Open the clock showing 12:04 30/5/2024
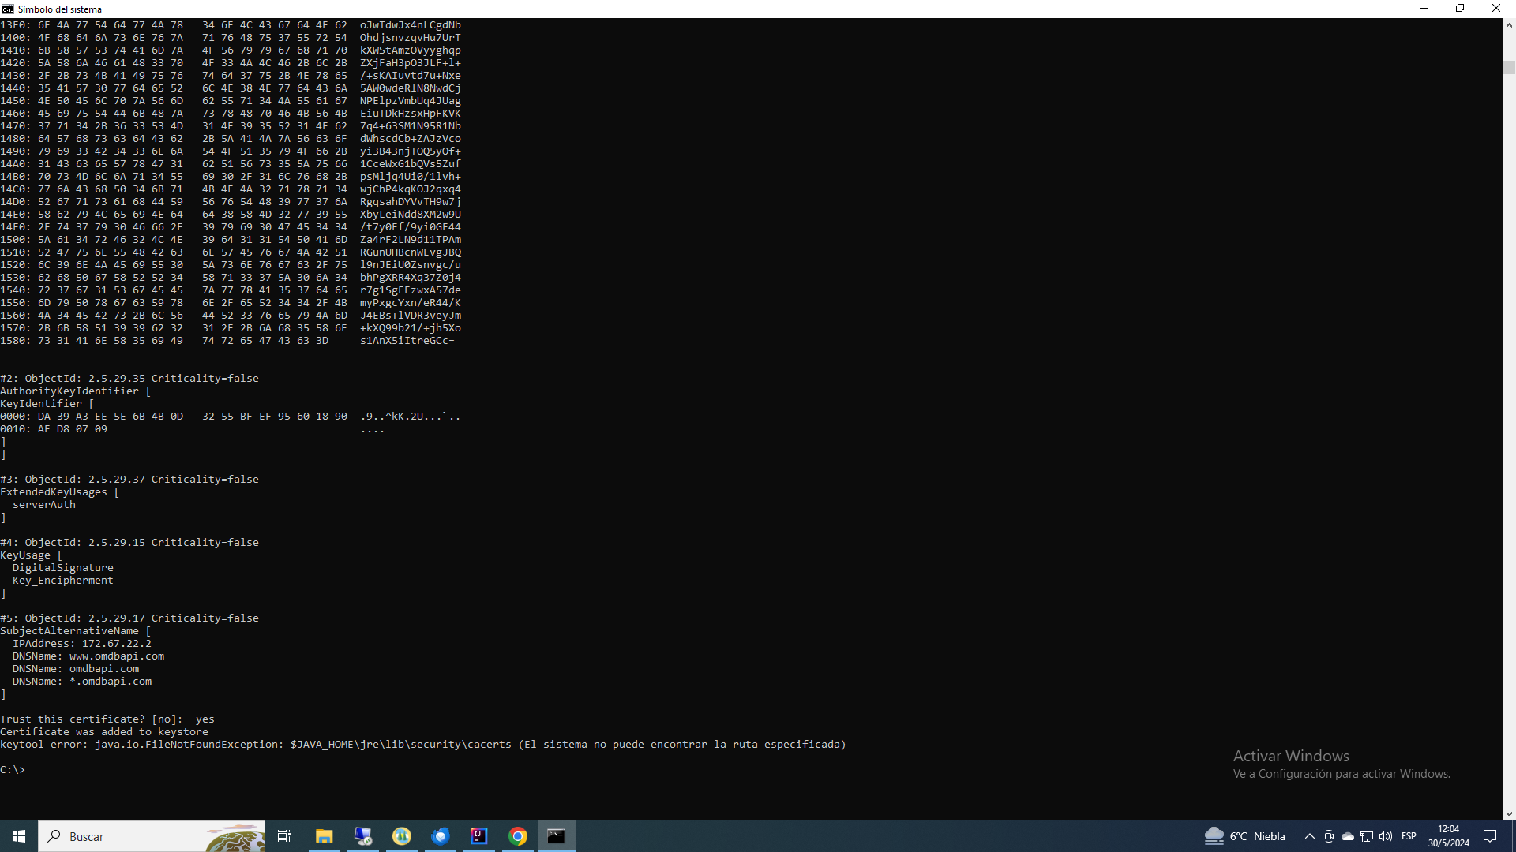 pyautogui.click(x=1448, y=836)
